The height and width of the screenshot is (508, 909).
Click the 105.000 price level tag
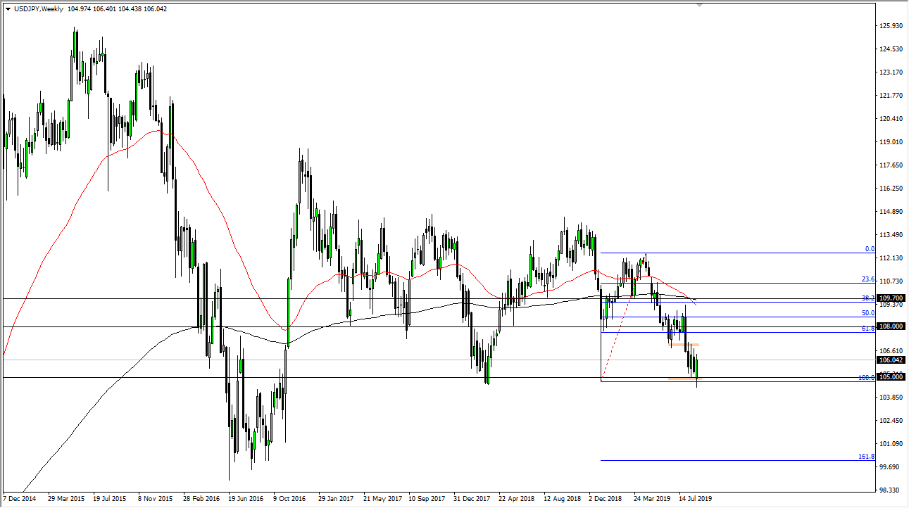891,376
